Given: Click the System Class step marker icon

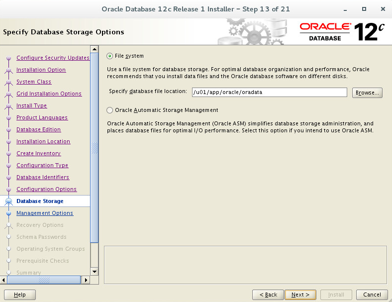Looking at the screenshot, I should [x=9, y=82].
